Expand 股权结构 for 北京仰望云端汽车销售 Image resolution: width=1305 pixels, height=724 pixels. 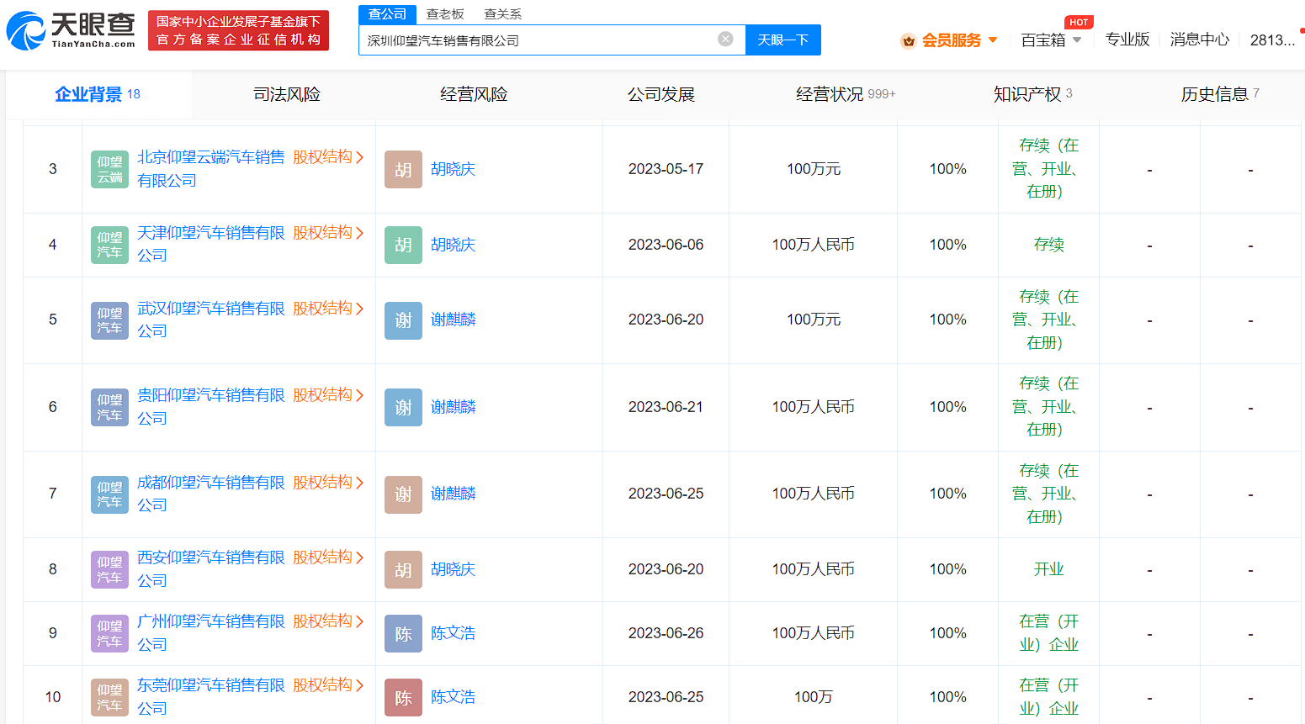[x=328, y=157]
